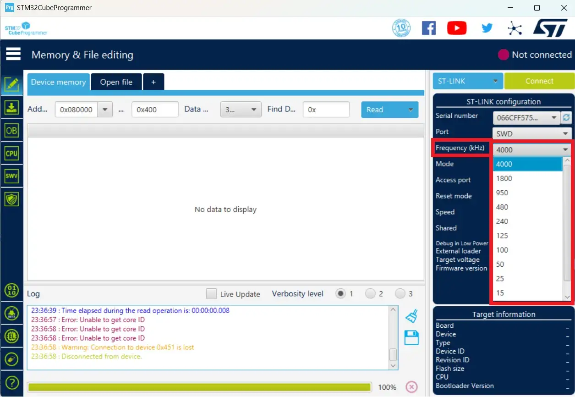Open the Option Bytes OB icon
Viewport: 575px width, 397px height.
coord(11,130)
